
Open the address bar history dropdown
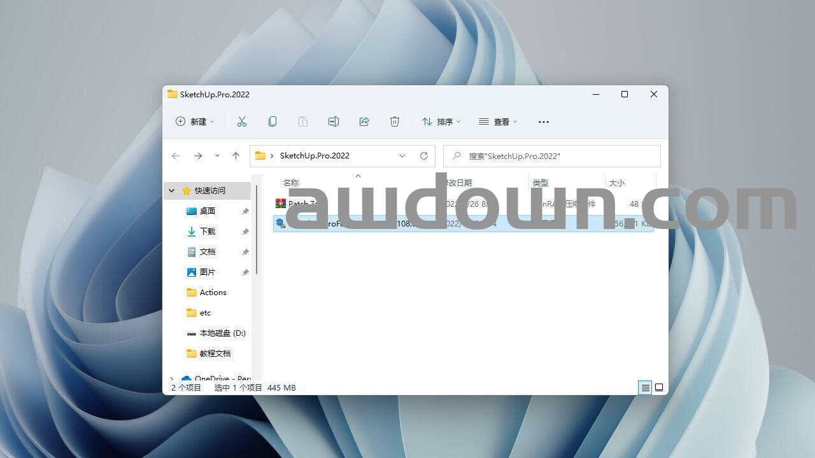[x=402, y=156]
